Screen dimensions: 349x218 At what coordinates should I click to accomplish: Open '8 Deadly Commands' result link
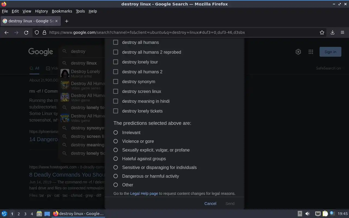(x=67, y=175)
